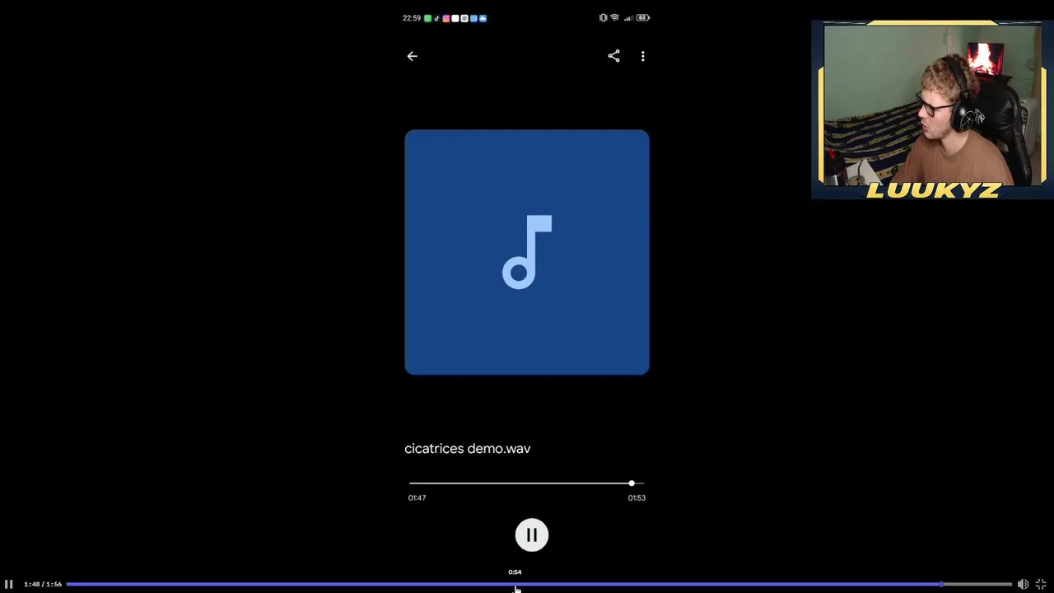Go back with the left arrow
1054x593 pixels.
pyautogui.click(x=413, y=56)
